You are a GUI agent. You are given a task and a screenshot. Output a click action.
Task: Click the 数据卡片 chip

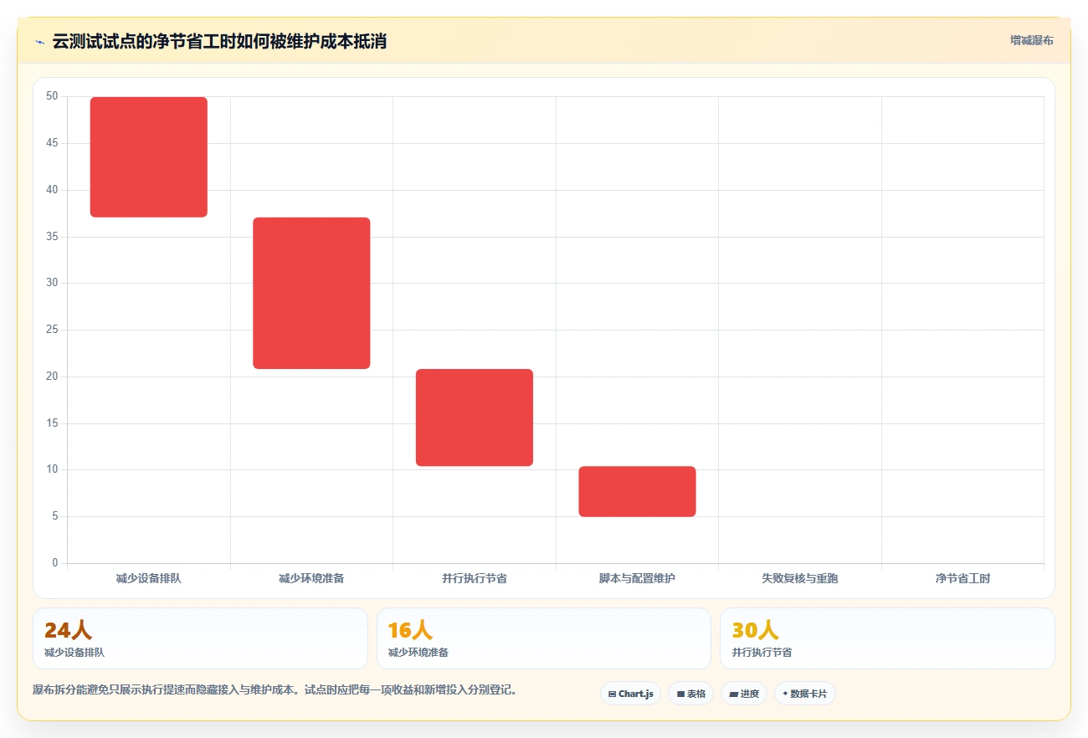coord(804,694)
